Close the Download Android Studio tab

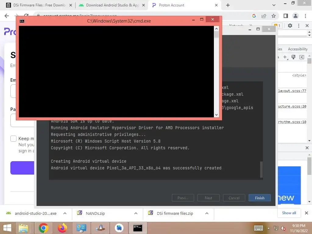click(144, 5)
